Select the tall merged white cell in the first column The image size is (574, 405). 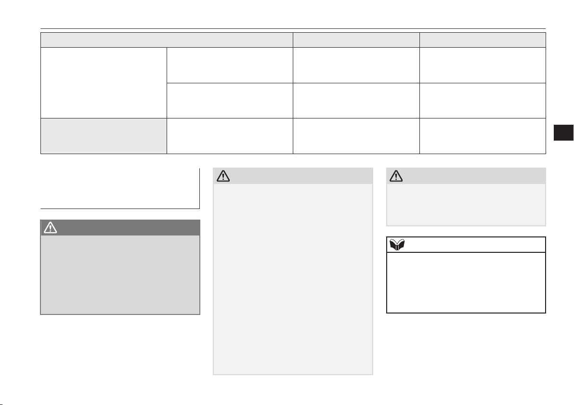(x=104, y=83)
